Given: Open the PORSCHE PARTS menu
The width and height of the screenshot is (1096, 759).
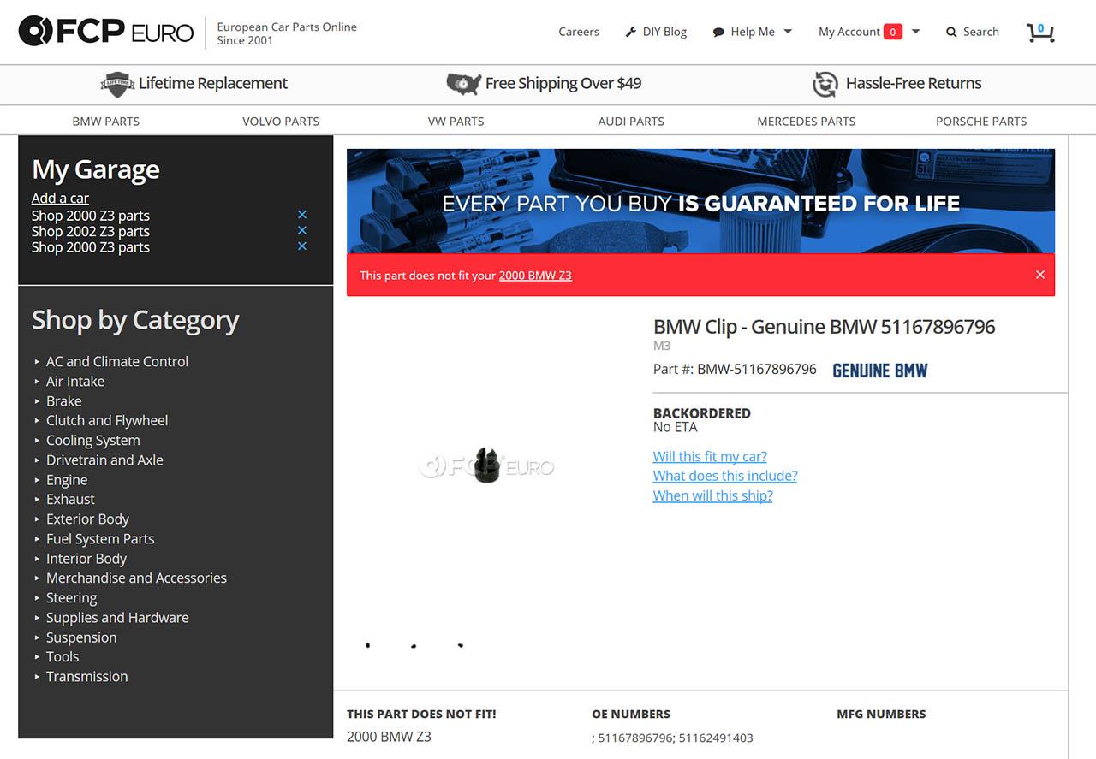Looking at the screenshot, I should point(981,122).
